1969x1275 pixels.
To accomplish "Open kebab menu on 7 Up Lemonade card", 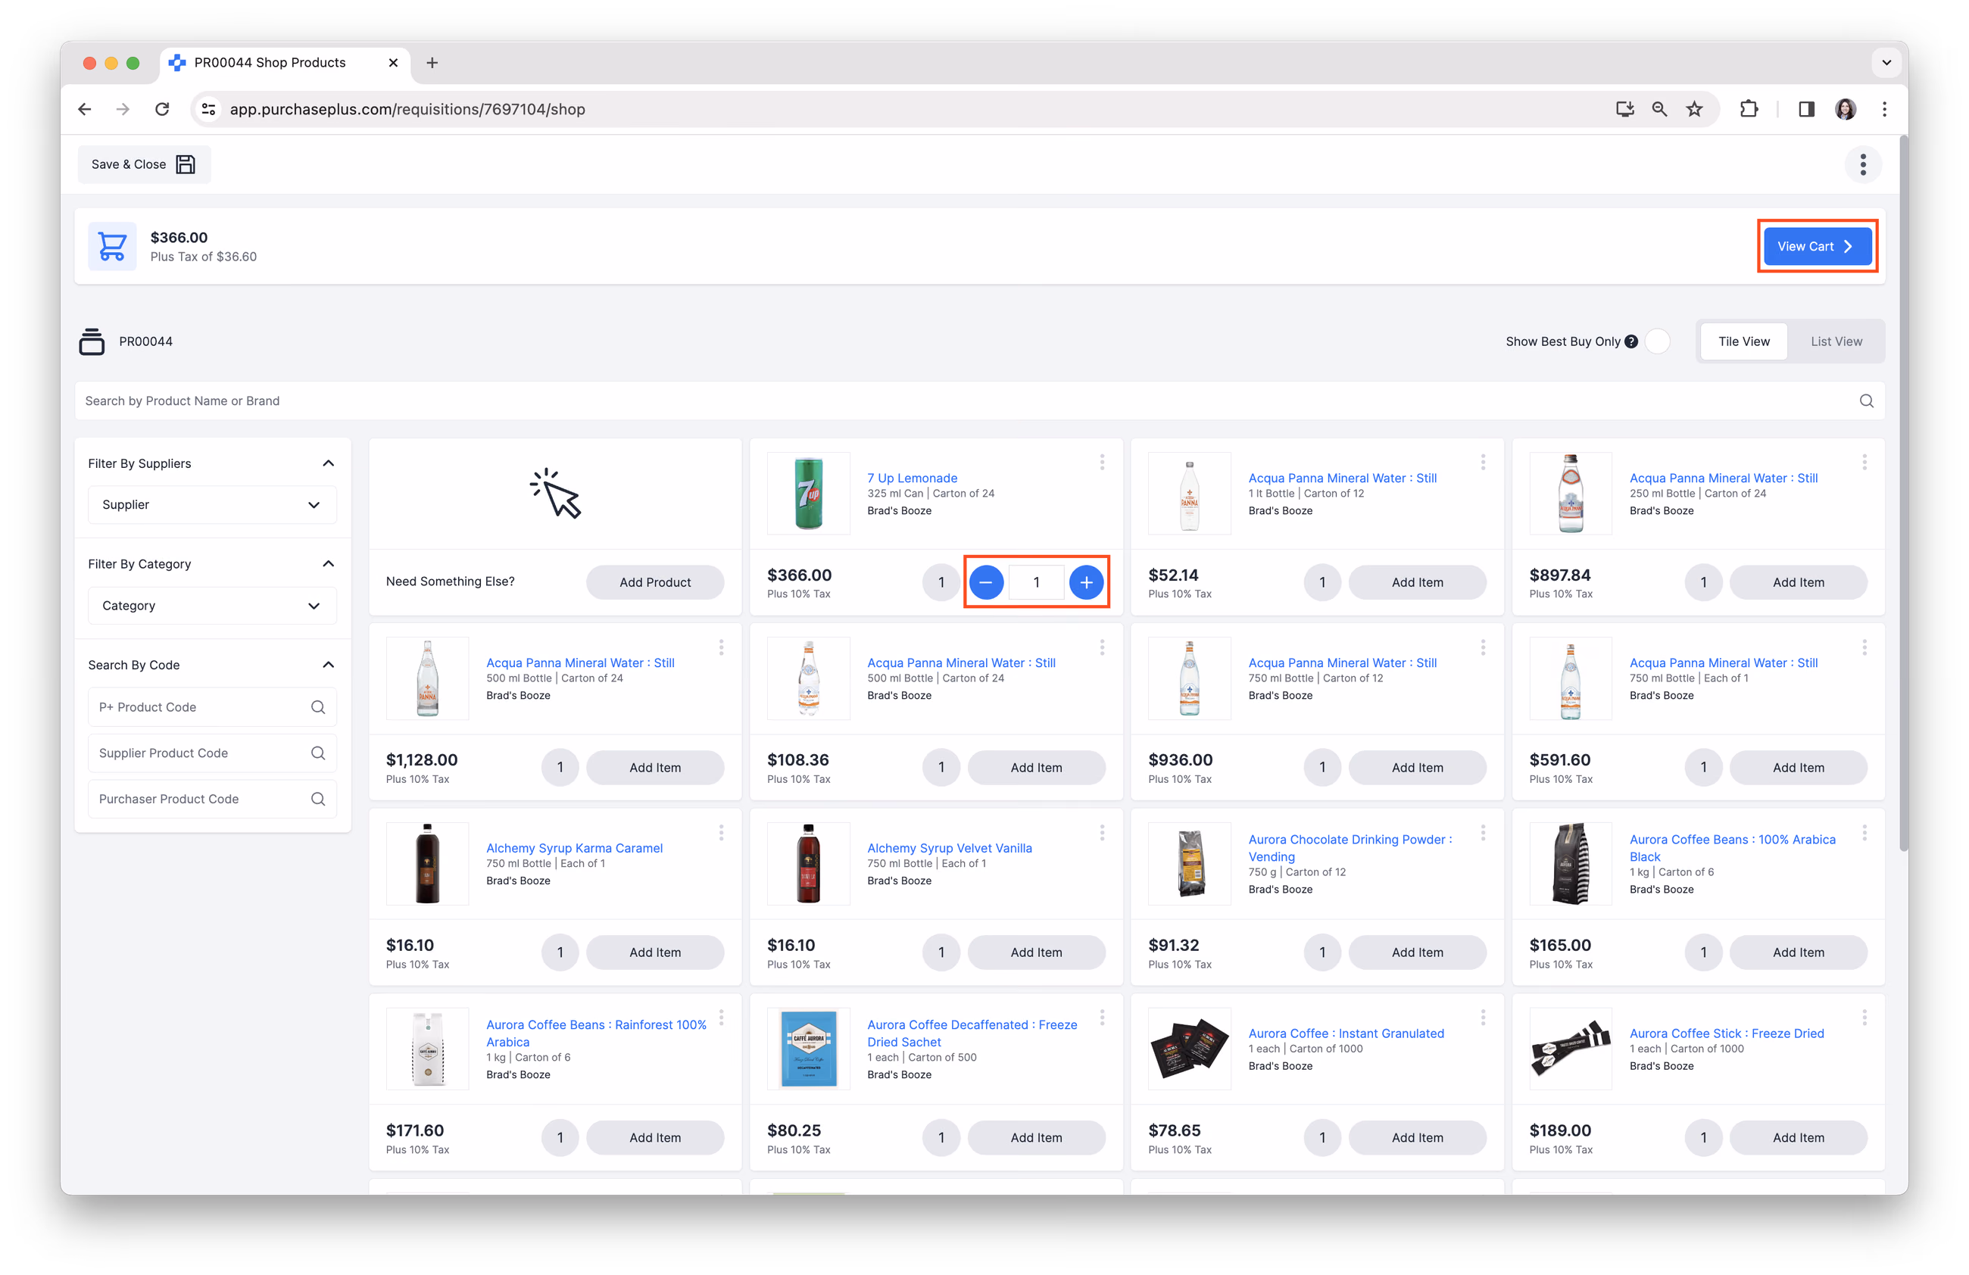I will (x=1102, y=462).
